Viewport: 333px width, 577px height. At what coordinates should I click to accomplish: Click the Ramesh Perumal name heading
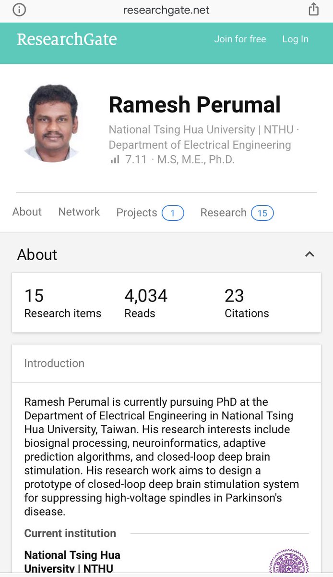point(195,105)
